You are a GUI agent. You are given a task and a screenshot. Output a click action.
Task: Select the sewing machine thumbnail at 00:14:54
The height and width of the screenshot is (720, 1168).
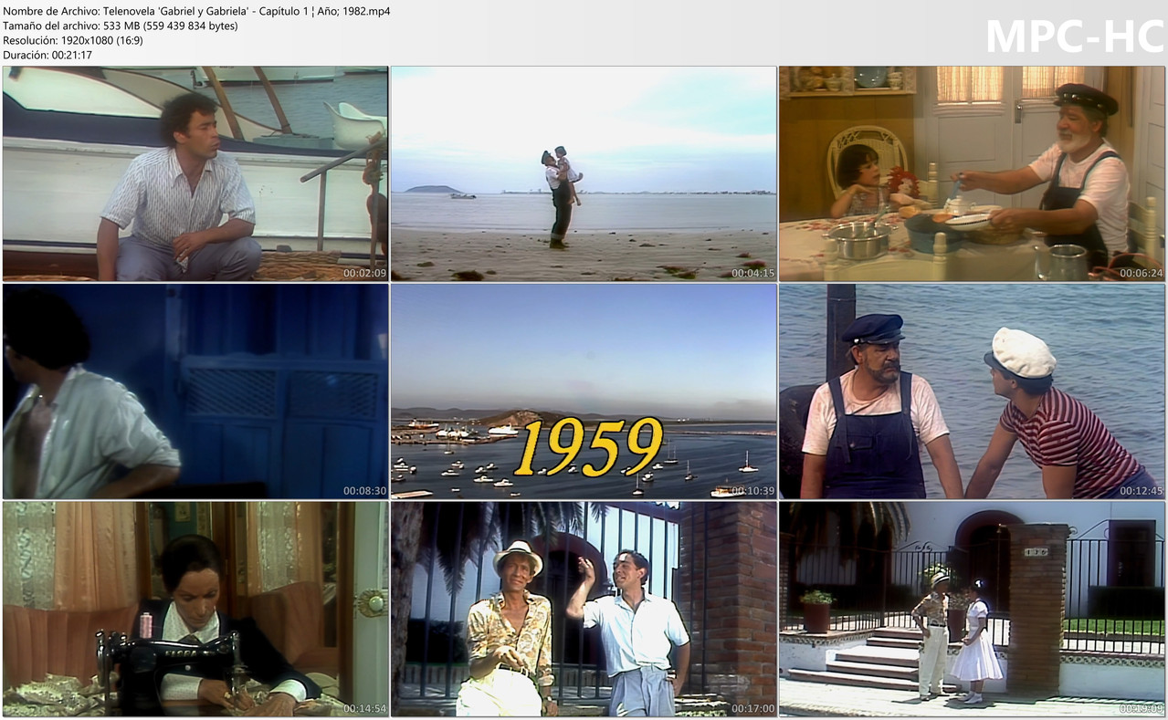(x=195, y=609)
